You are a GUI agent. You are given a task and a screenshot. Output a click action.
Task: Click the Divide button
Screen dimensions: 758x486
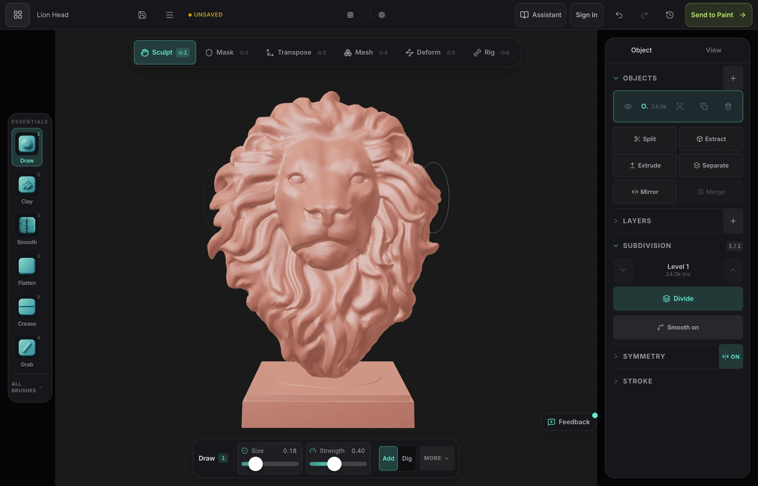point(678,298)
